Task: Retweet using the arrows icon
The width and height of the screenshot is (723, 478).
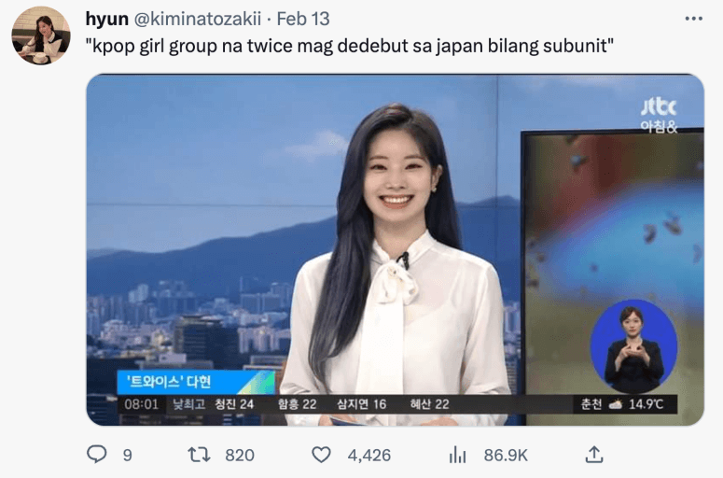Action: point(200,455)
